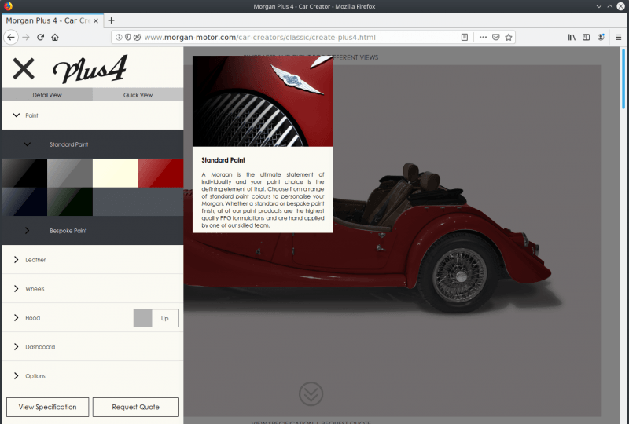Viewport: 629px width, 424px height.
Task: Choose the red paint swatch
Action: point(161,173)
